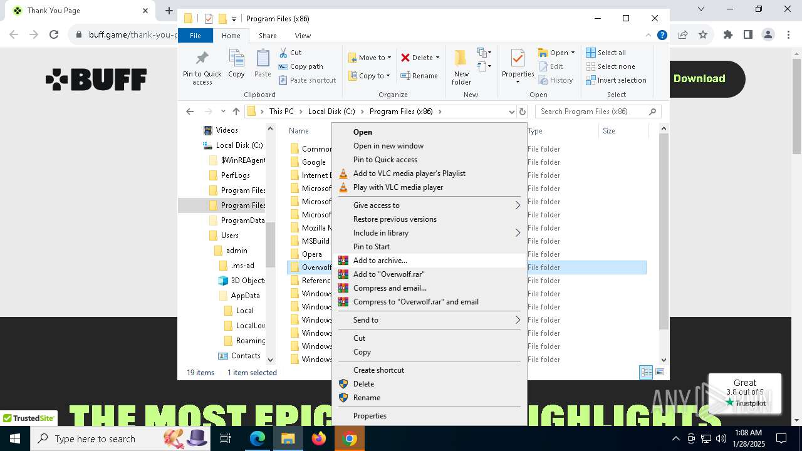Viewport: 802px width, 451px height.
Task: Open the recent locations dropdown arrow
Action: coord(223,111)
